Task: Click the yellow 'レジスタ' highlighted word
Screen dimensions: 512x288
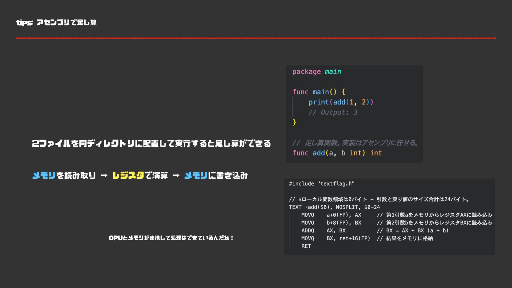Action: click(x=128, y=175)
